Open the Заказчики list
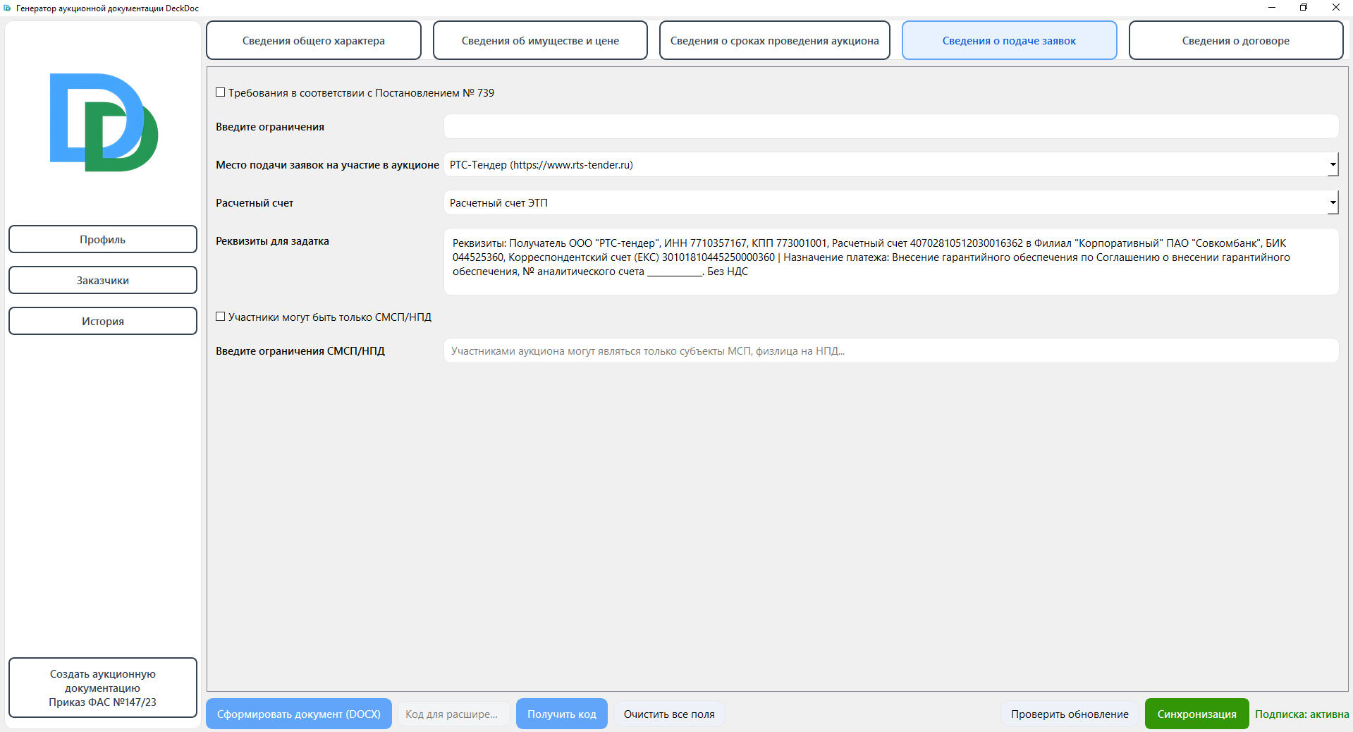Image resolution: width=1353 pixels, height=732 pixels. coord(103,280)
